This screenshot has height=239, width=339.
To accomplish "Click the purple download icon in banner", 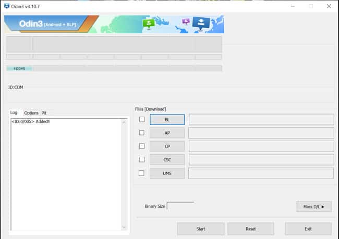I will tap(186, 21).
